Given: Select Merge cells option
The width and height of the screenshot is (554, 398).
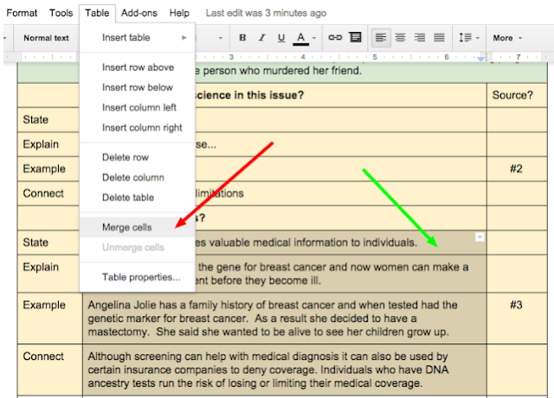Looking at the screenshot, I should click(x=137, y=227).
